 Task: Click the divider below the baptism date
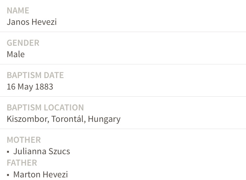click(x=123, y=97)
